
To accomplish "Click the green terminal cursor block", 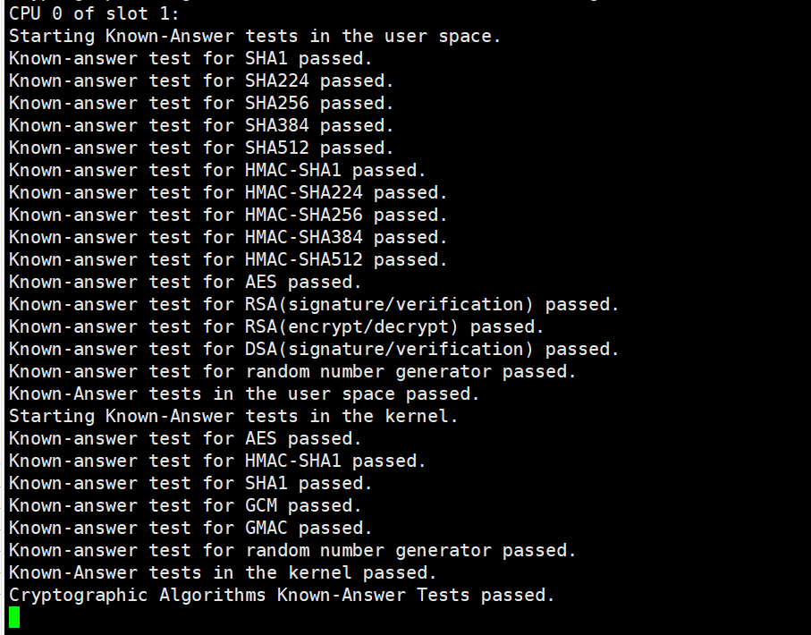I will [x=14, y=617].
